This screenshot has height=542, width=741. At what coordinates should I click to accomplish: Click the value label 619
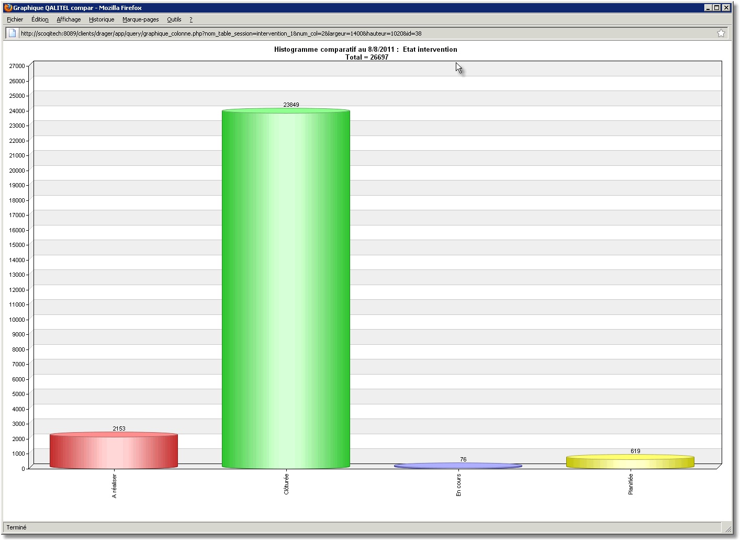[635, 451]
